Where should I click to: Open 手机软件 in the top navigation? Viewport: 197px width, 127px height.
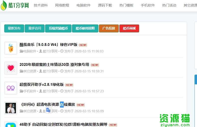(148, 5)
